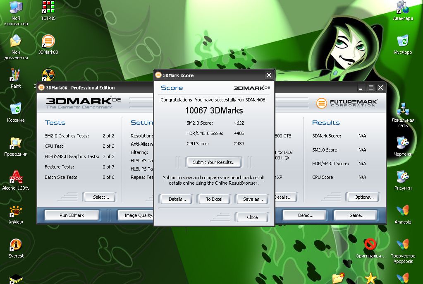Click the HDR/SM3.0 Graphics Tests: row
The height and width of the screenshot is (284, 423).
(79, 156)
